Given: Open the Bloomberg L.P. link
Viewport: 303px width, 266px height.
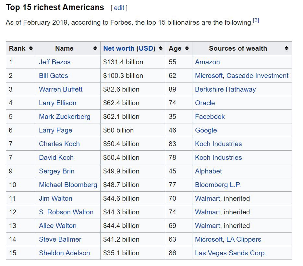Looking at the screenshot, I should click(x=218, y=185).
